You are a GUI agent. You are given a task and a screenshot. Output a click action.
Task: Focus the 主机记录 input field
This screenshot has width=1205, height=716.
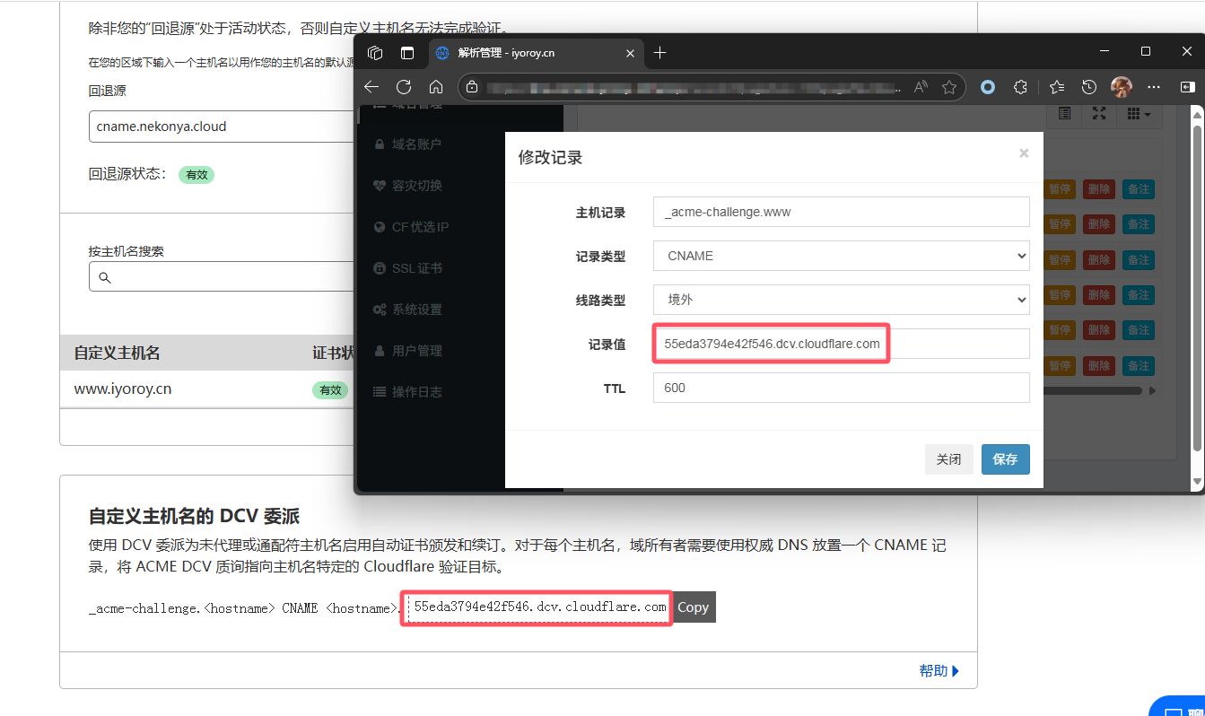841,212
